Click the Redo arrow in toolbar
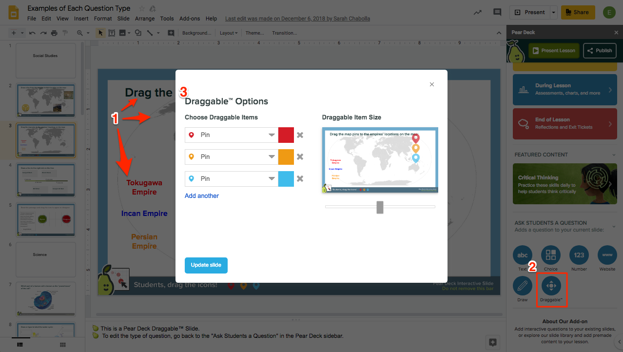Image resolution: width=623 pixels, height=352 pixels. pyautogui.click(x=43, y=33)
